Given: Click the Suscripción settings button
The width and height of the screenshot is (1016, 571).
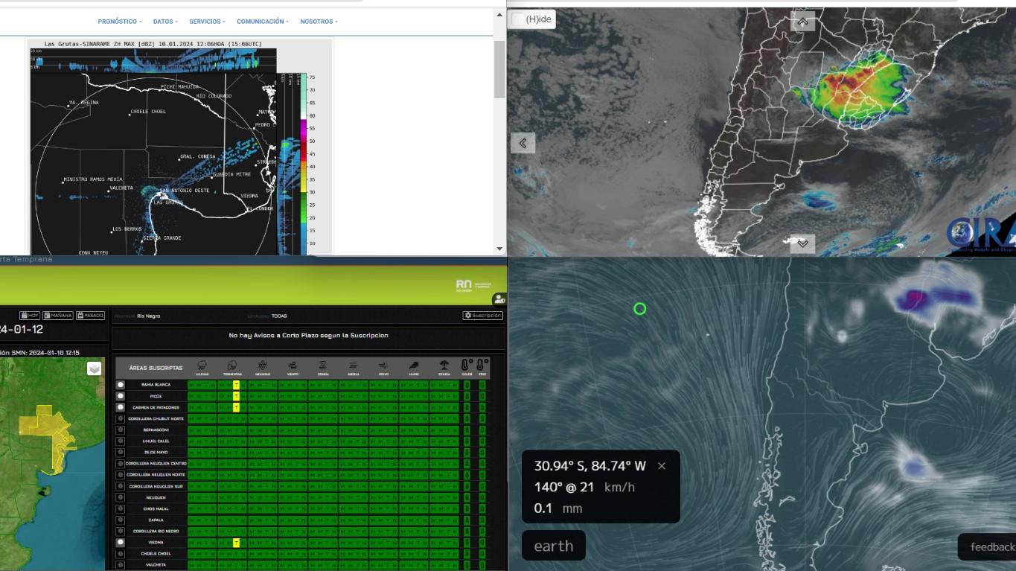Looking at the screenshot, I should coord(482,316).
